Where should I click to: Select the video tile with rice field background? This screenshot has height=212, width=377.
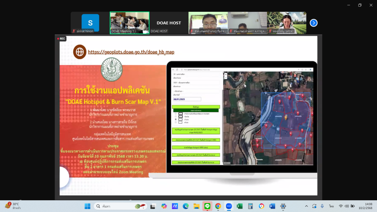coord(286,23)
